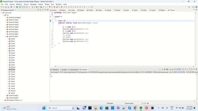Screen dimensions: 198x111
Task: Open the Navigate menu
Action: (x=33, y=4)
